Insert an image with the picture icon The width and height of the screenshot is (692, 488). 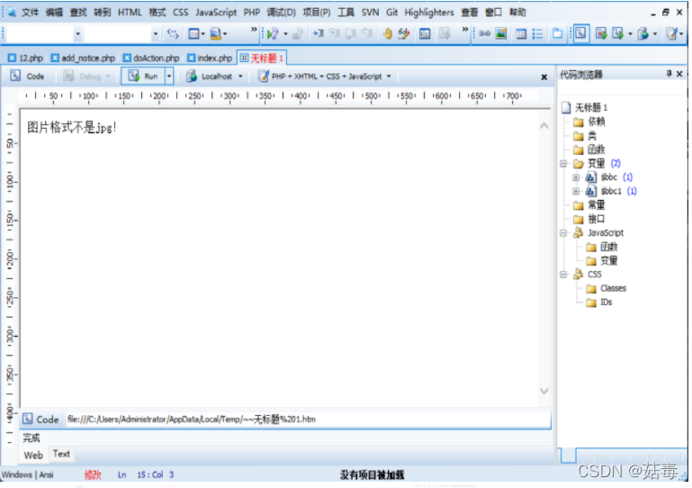[501, 33]
